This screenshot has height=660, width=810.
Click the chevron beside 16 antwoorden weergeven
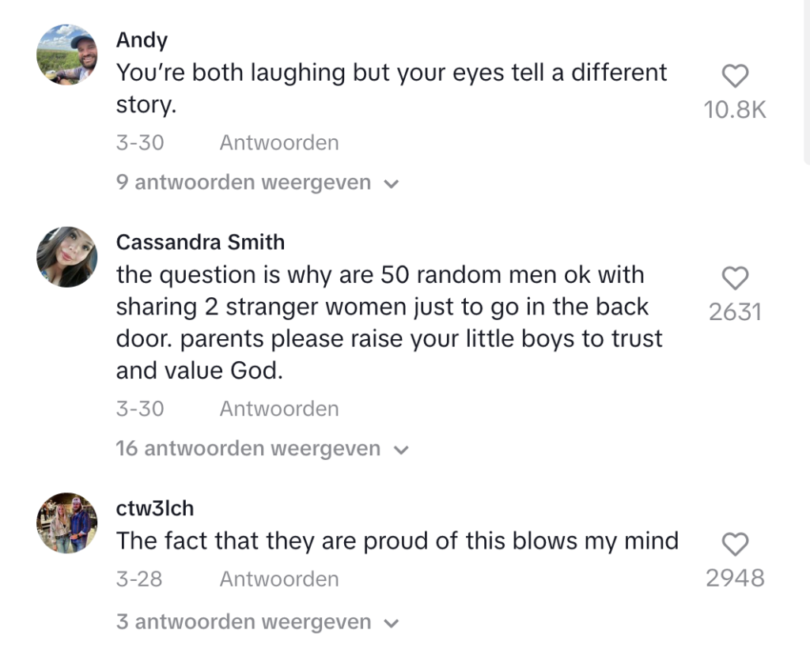[401, 450]
